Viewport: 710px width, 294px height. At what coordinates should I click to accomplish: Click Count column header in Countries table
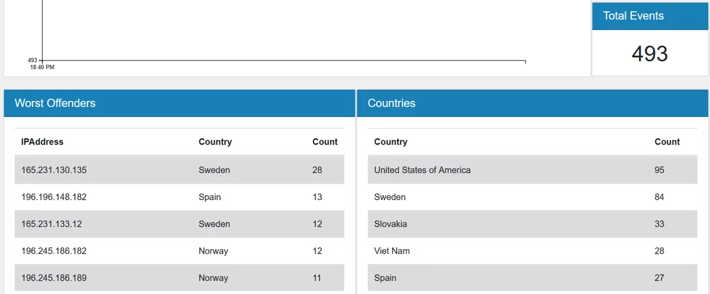[667, 142]
